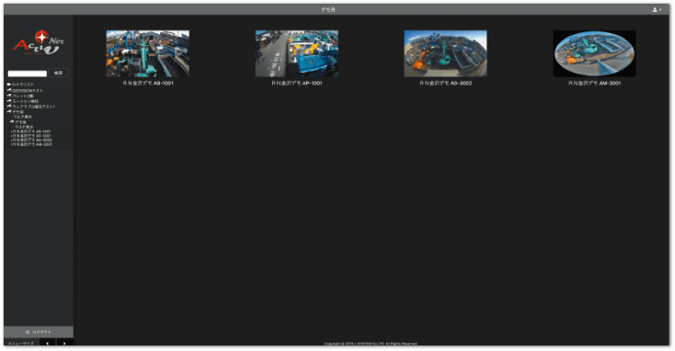Select RN金沢デモ AP-1001 in sidebar tree

point(31,135)
